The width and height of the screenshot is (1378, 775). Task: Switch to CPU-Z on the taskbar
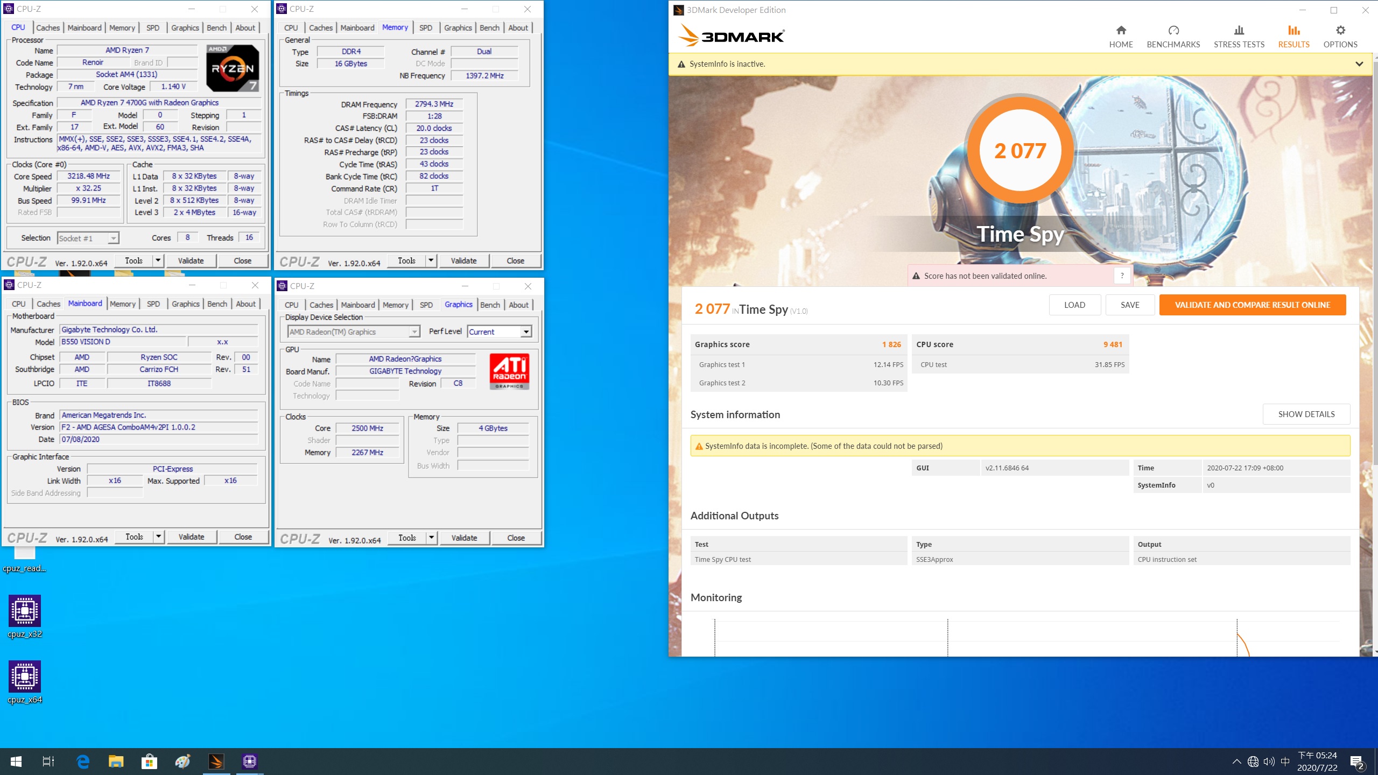(249, 762)
